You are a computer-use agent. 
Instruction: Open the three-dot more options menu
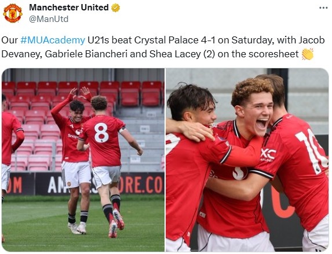tap(323, 8)
